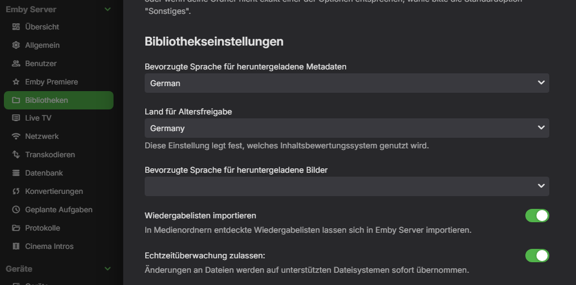Click the Emby Premiere star icon

[16, 82]
